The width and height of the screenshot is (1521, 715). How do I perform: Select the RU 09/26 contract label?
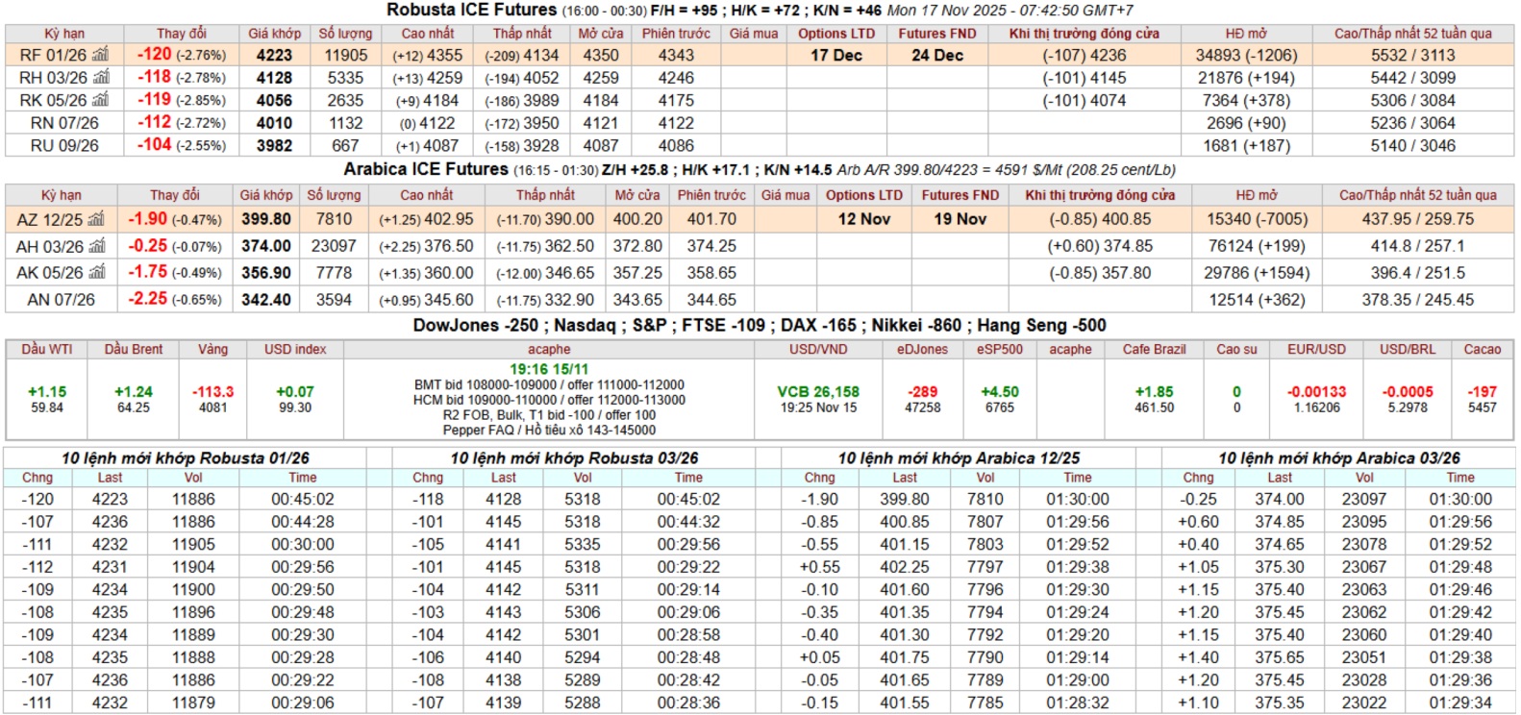click(63, 145)
